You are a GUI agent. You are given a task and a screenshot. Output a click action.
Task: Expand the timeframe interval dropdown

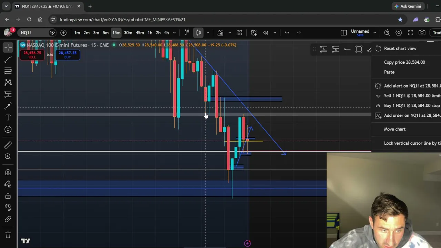174,33
